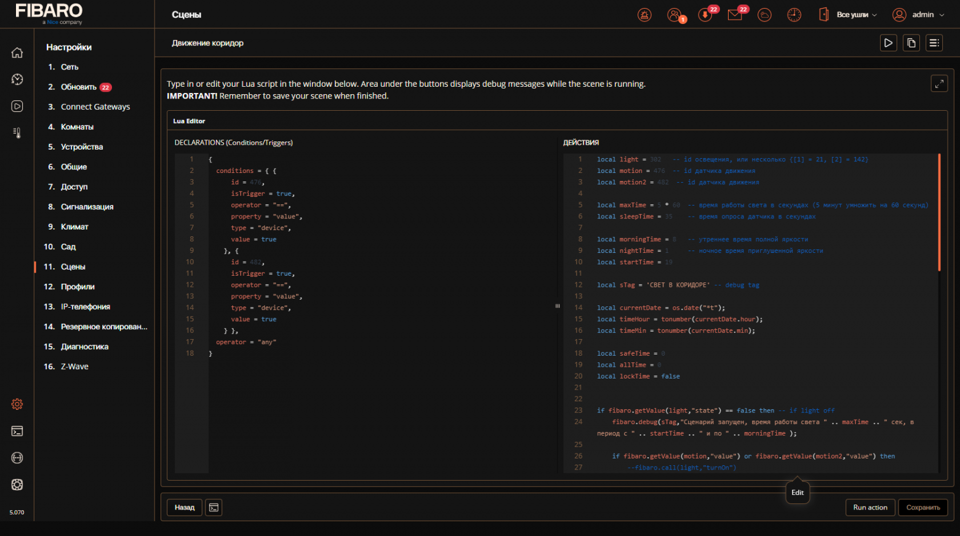Open the debug console icon beside Назад

[x=214, y=507]
